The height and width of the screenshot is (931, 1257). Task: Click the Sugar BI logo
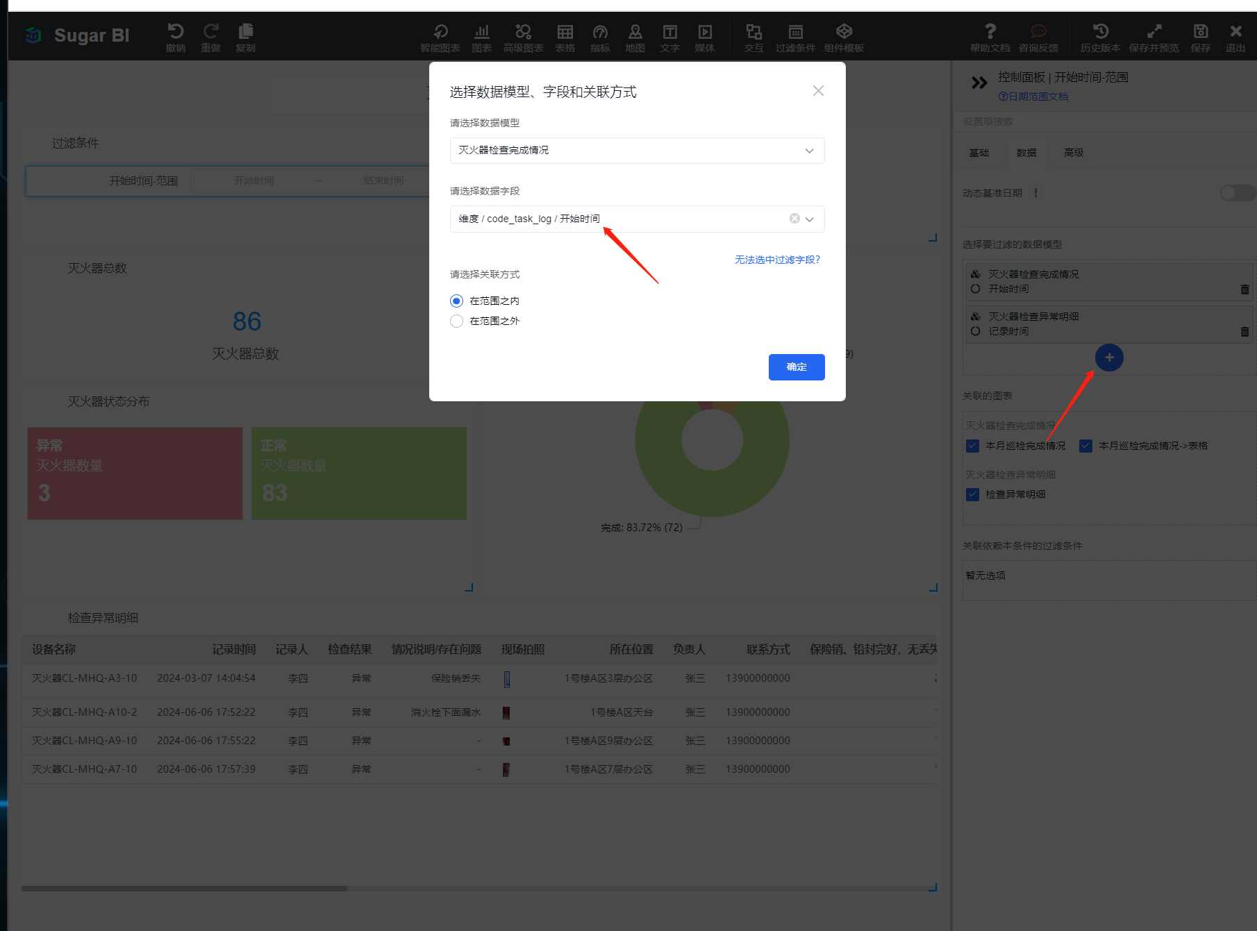pyautogui.click(x=77, y=35)
